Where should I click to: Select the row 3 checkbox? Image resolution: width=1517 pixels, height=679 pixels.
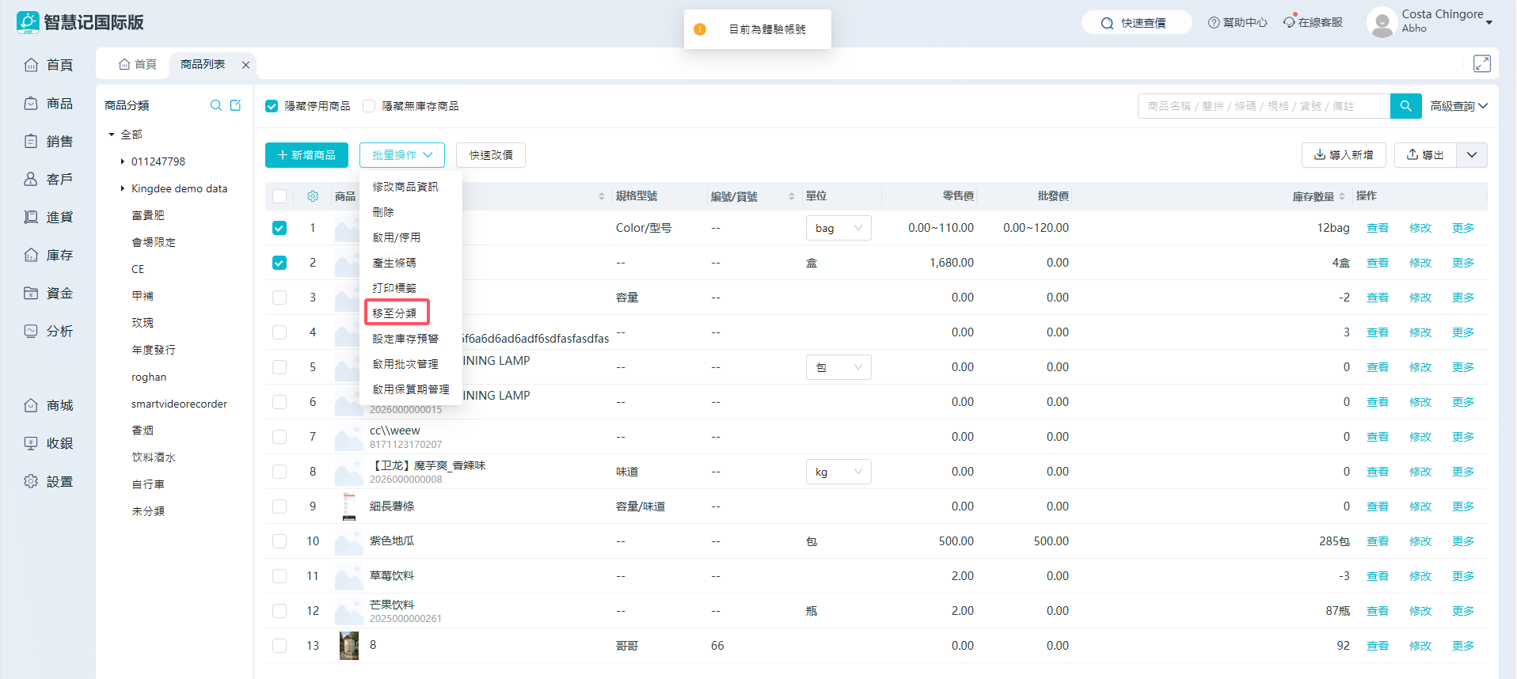(279, 298)
